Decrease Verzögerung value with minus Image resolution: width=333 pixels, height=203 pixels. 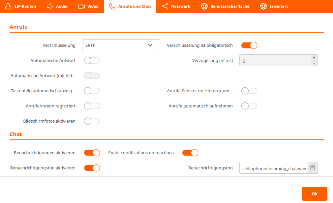pos(314,63)
